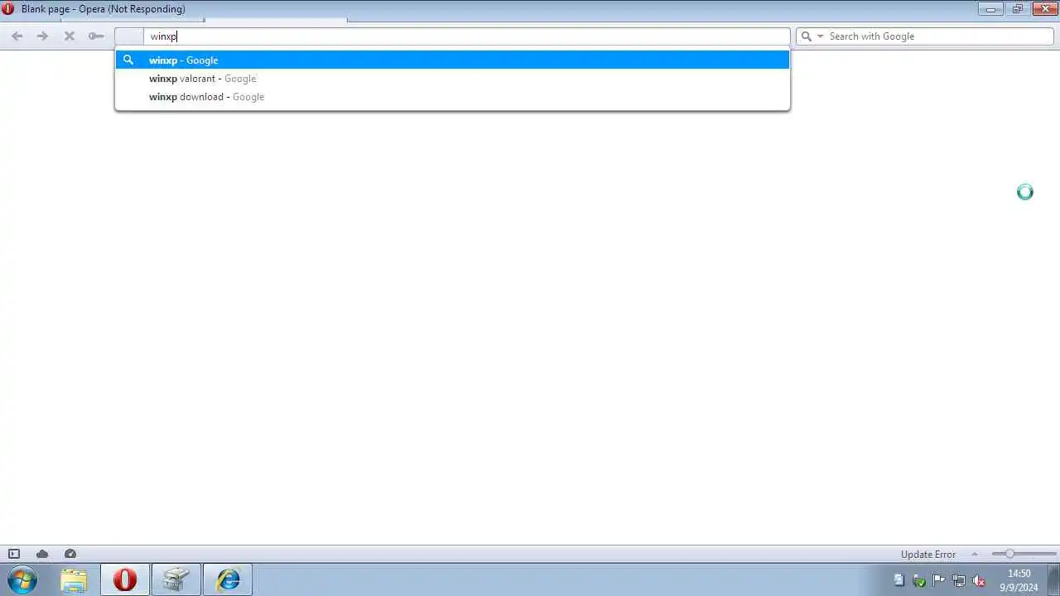Click the Opera back arrow button
Screen dimensions: 1060x596
coord(17,36)
